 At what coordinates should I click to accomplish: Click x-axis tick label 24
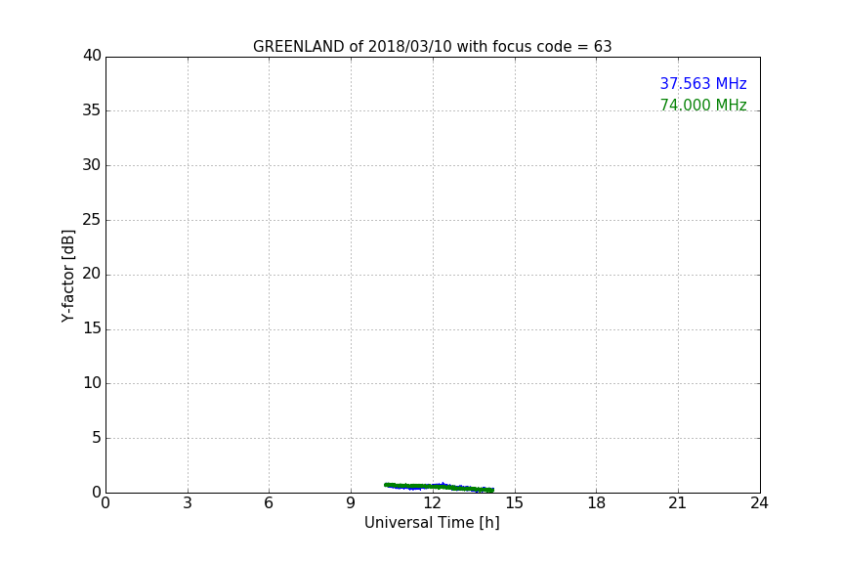pyautogui.click(x=759, y=503)
